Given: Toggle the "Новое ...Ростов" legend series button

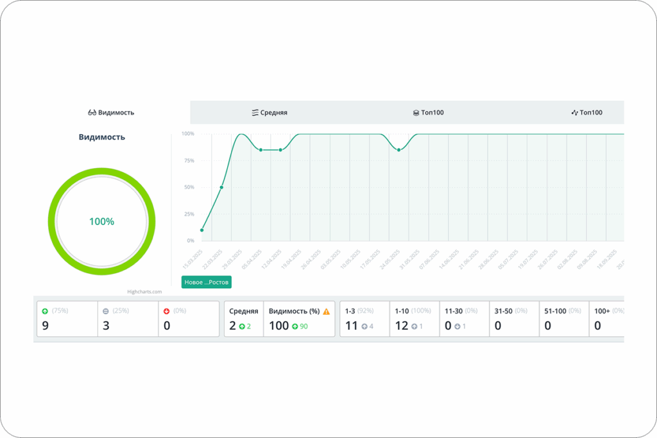Looking at the screenshot, I should coord(207,282).
